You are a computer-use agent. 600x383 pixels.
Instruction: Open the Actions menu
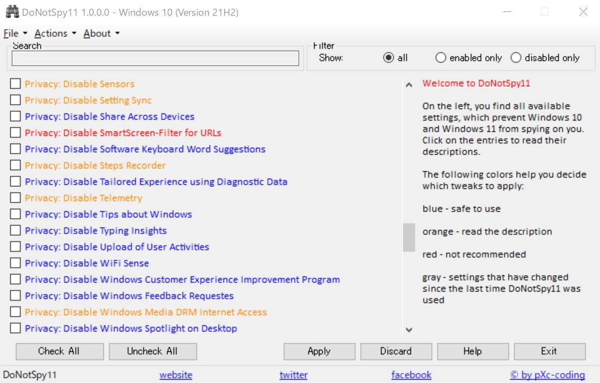coord(55,34)
